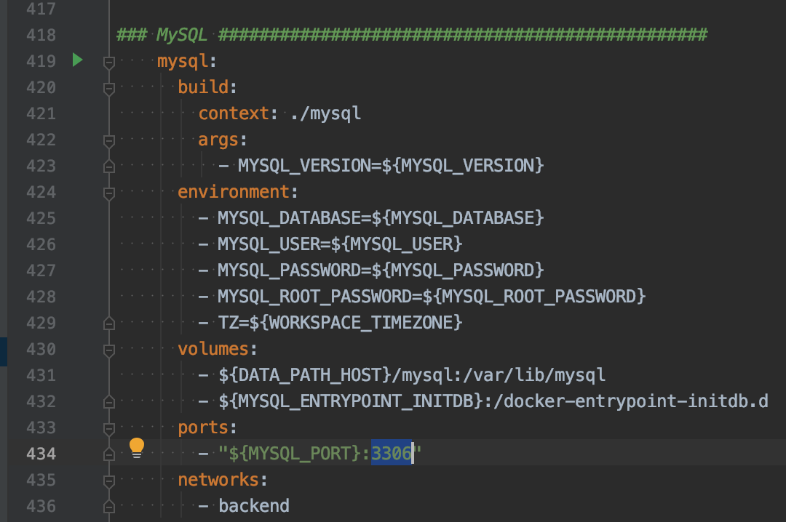Place cursor on MYSQL_VERSION argument line
This screenshot has width=786, height=522.
point(381,166)
